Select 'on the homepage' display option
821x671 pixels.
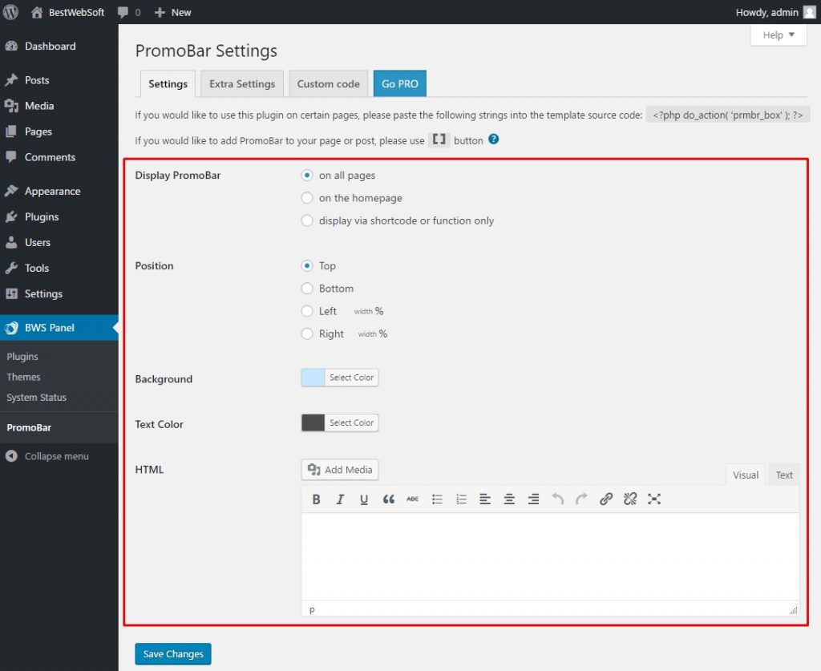click(x=307, y=198)
